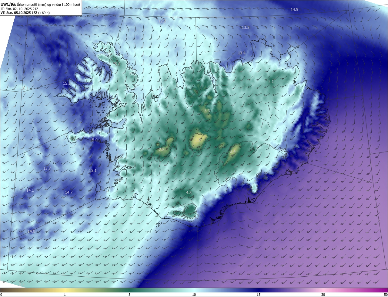Click the 4.8 value label
Viewport: 388px width, 297px height.
(189, 193)
